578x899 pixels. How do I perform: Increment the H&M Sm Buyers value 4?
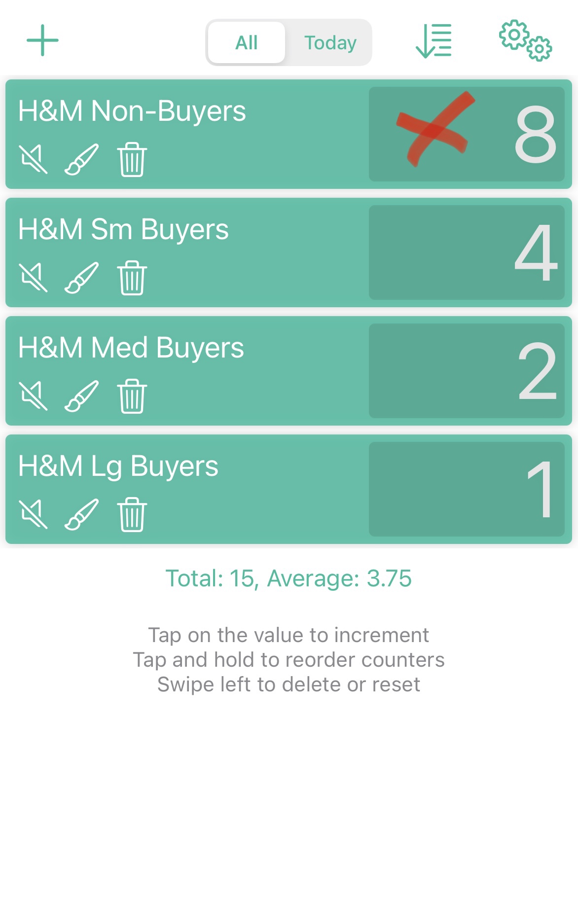coord(467,252)
